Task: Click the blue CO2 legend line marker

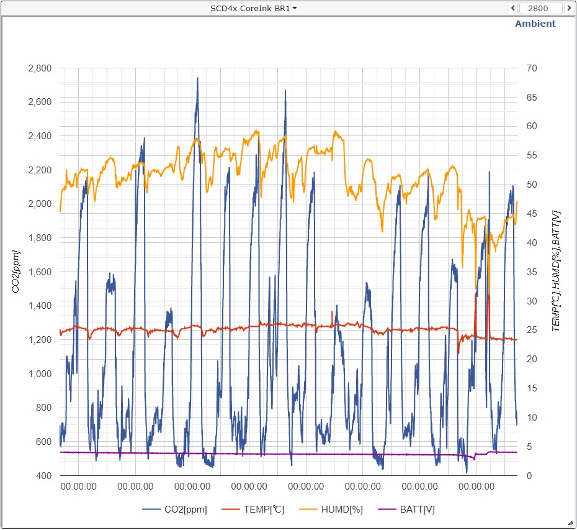Action: pyautogui.click(x=151, y=509)
